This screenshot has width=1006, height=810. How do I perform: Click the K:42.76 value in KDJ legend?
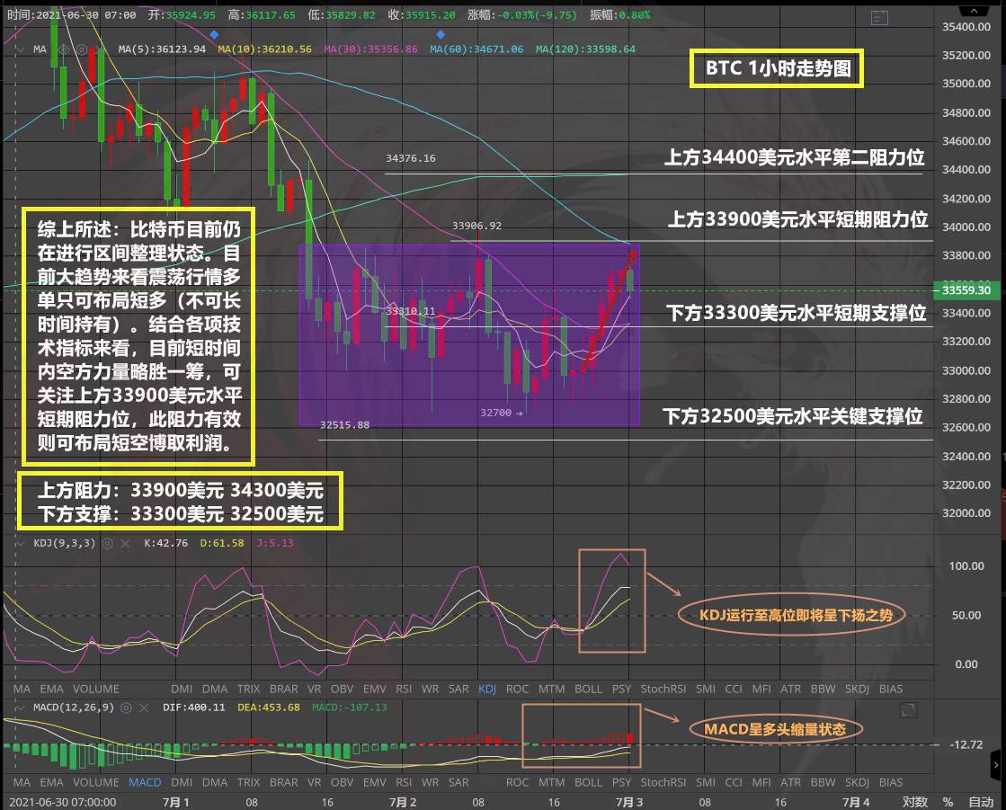(166, 543)
